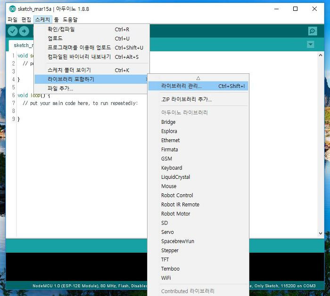Click the NodeMCU 1.0 board status text
The height and width of the screenshot is (296, 330).
tap(66, 286)
